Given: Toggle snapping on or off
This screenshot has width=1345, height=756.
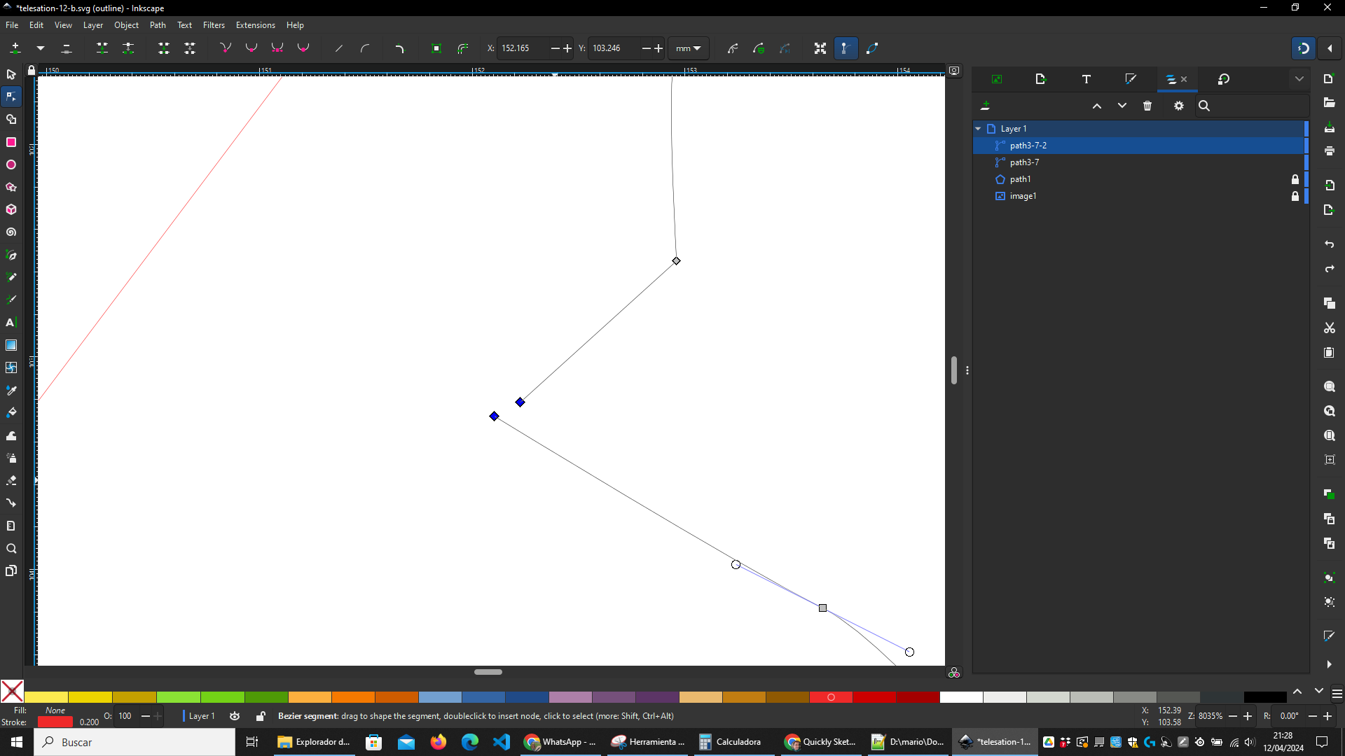Looking at the screenshot, I should coord(1304,48).
